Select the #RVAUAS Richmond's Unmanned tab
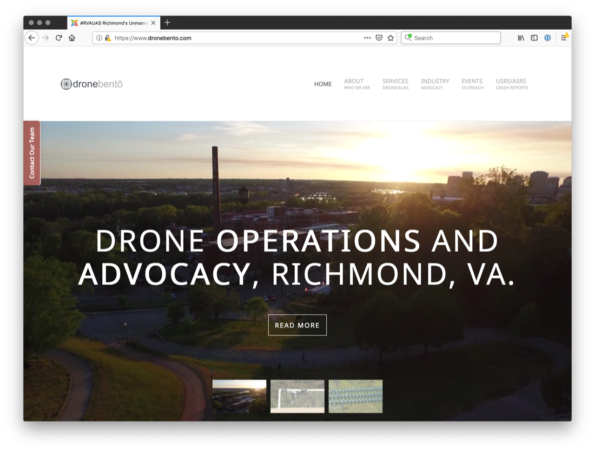The width and height of the screenshot is (595, 452). tap(114, 23)
